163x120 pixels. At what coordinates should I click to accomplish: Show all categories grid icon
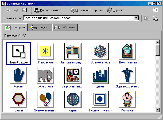25,10
